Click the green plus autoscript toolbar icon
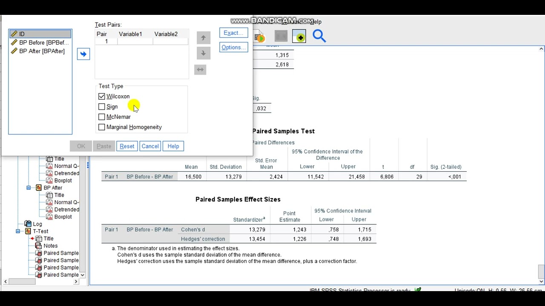 (299, 37)
